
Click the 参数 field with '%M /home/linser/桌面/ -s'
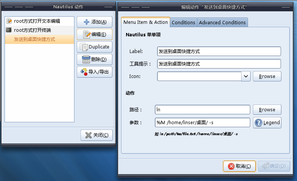[202, 122]
